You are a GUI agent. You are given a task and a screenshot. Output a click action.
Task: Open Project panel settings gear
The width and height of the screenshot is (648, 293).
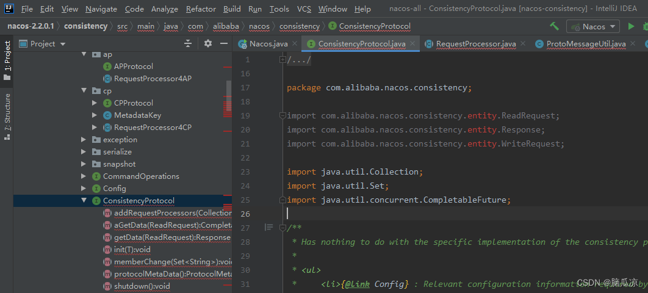pos(208,43)
